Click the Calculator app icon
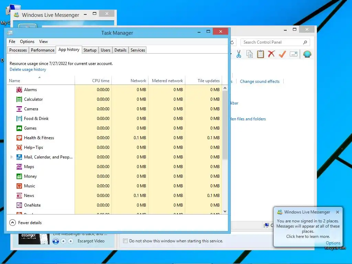 click(x=19, y=99)
